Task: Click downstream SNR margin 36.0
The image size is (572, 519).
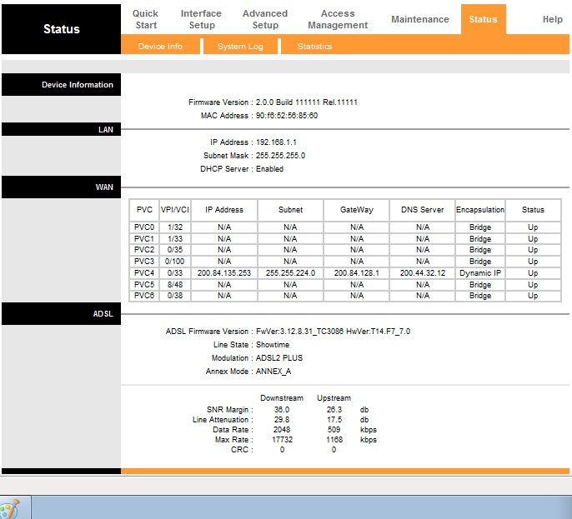Action: point(282,410)
